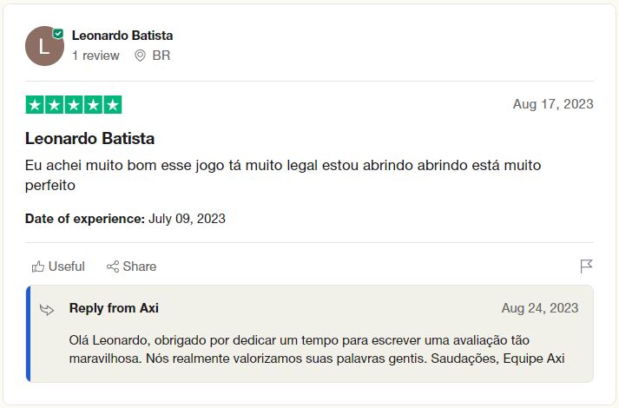Click the fifth green star in rating

(113, 105)
